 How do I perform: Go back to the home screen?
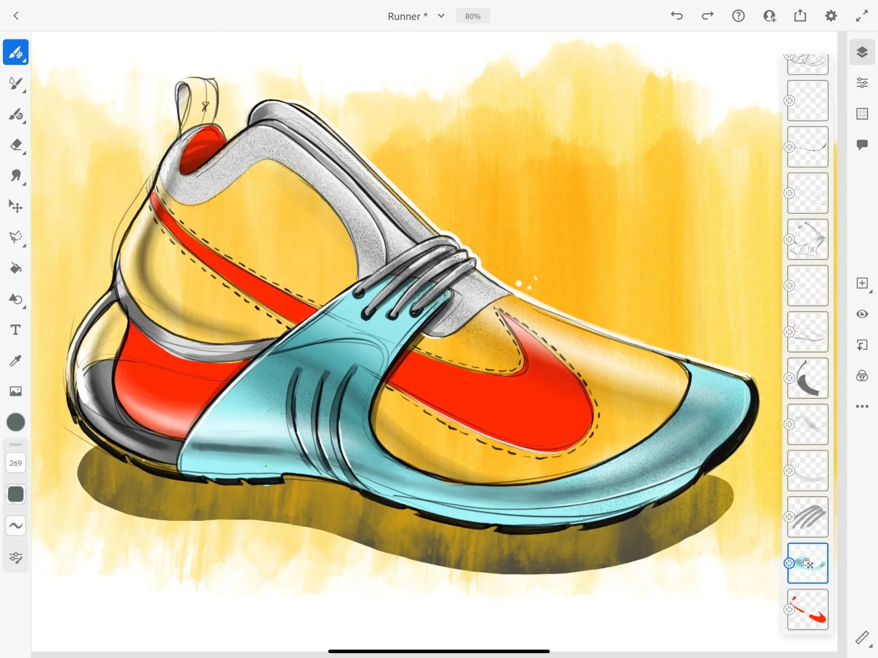[16, 16]
